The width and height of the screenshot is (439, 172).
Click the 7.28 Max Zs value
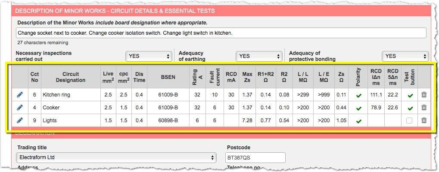tap(247, 121)
